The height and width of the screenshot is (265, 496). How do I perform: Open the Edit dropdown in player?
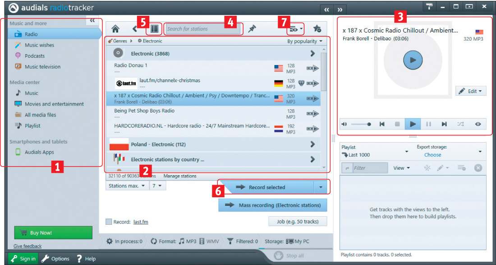click(x=470, y=91)
